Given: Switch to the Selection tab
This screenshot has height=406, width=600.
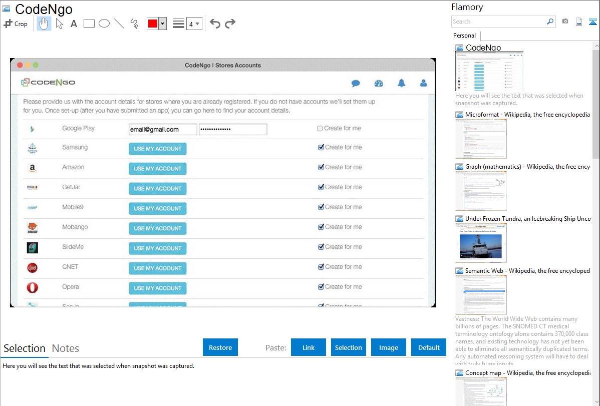Looking at the screenshot, I should [25, 348].
